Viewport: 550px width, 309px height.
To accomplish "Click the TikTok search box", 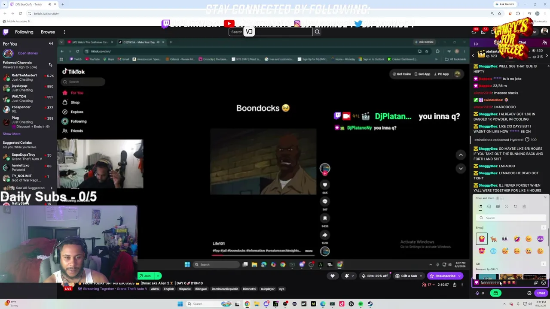I will click(x=83, y=82).
